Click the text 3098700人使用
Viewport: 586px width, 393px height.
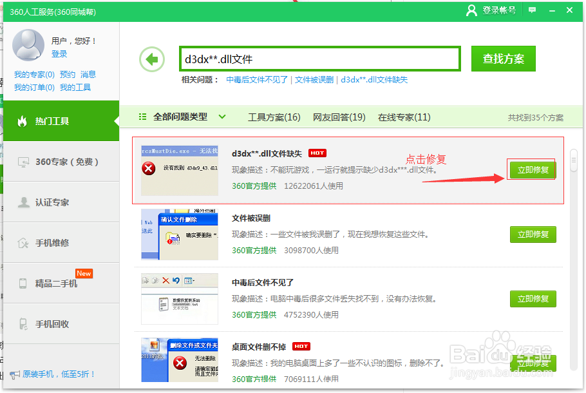(x=311, y=250)
